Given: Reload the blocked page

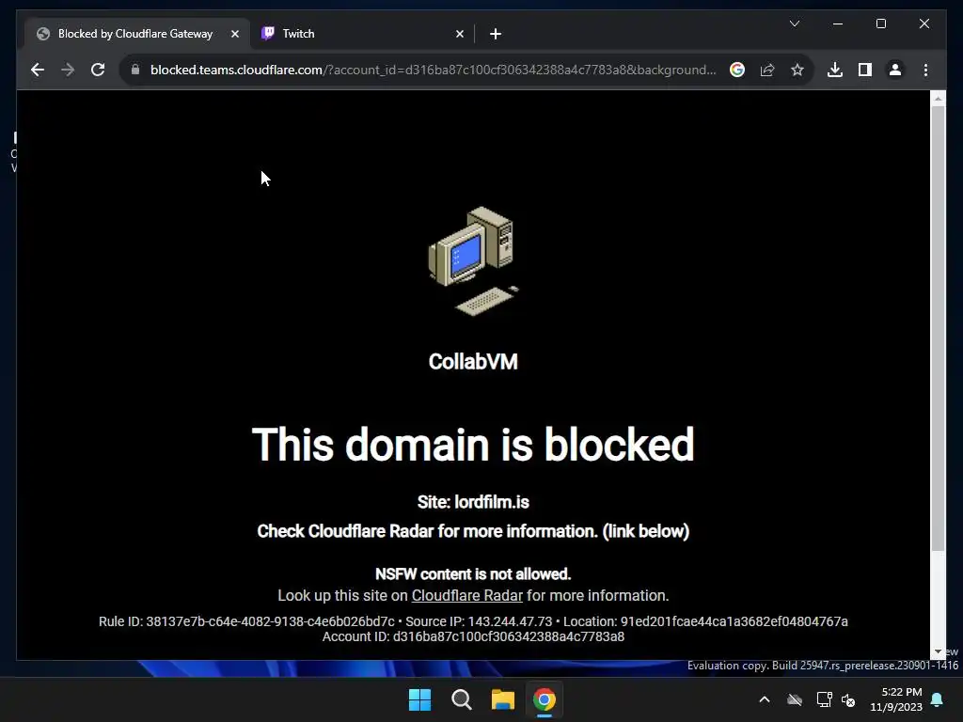Looking at the screenshot, I should (98, 70).
